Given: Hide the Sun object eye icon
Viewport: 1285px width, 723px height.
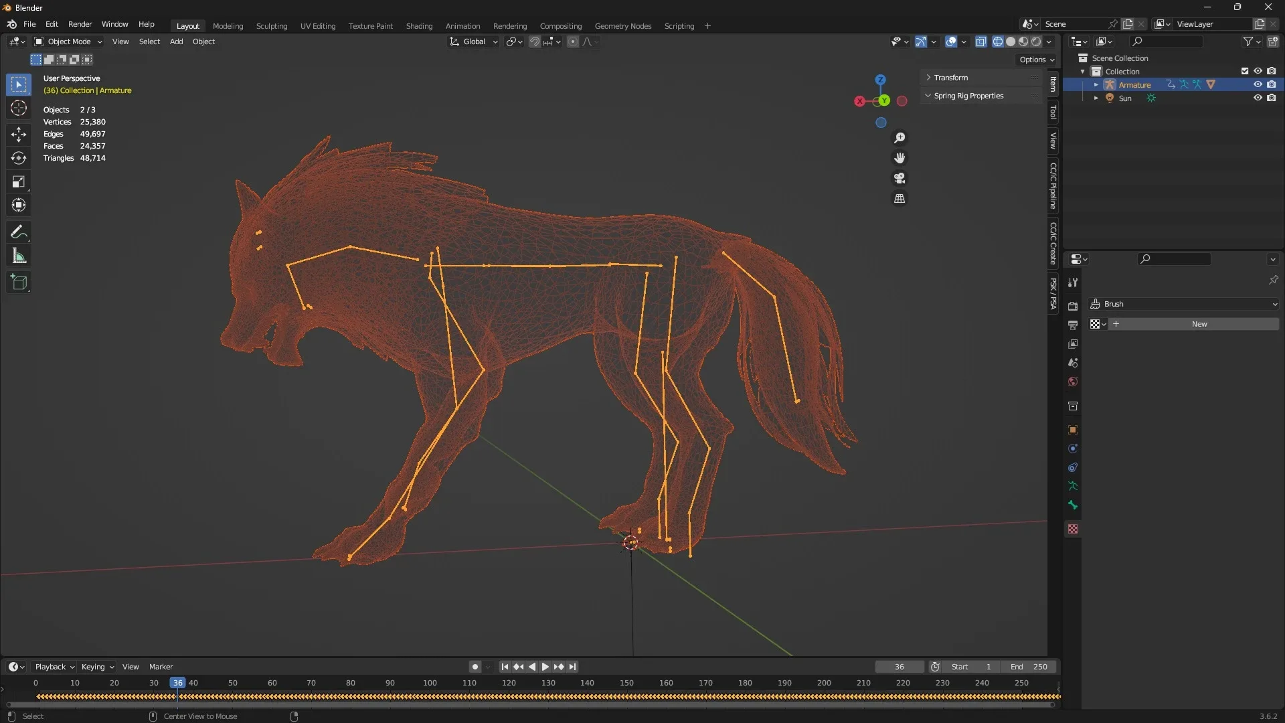Looking at the screenshot, I should click(1258, 98).
